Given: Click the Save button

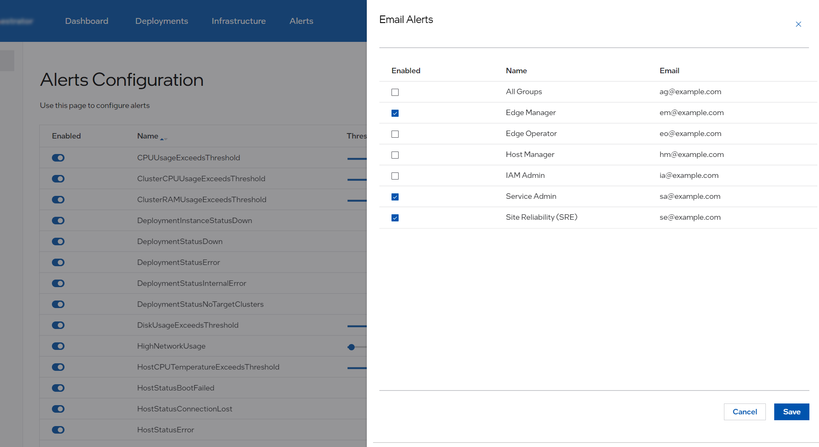Looking at the screenshot, I should coord(791,412).
